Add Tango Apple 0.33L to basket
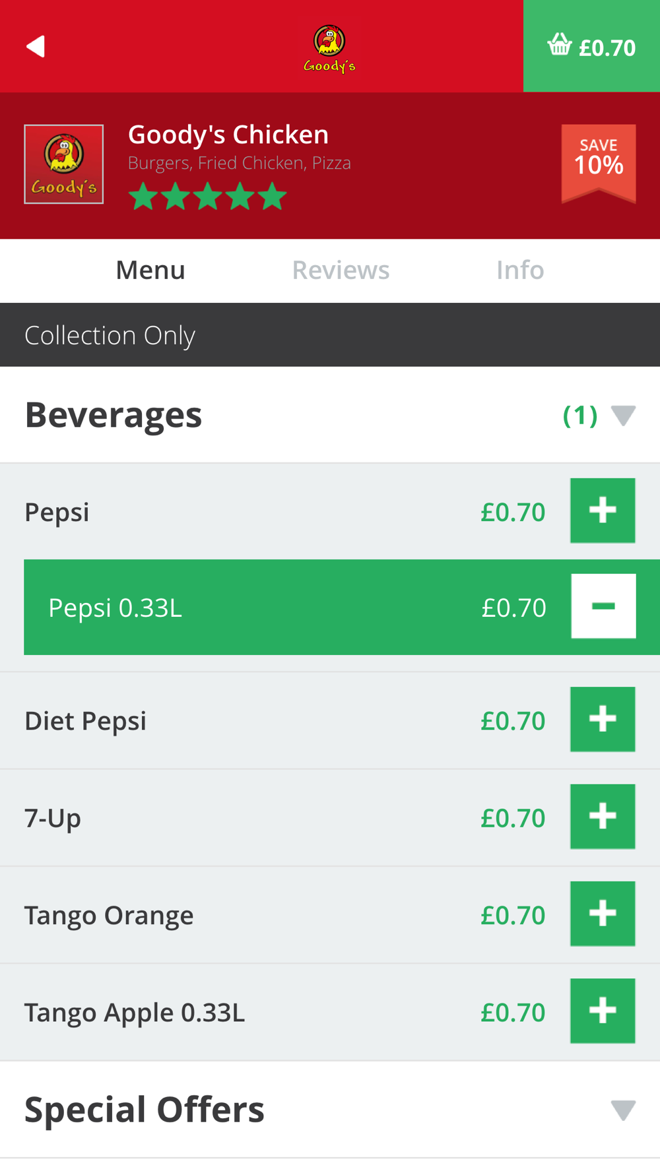The height and width of the screenshot is (1173, 660). [602, 1011]
